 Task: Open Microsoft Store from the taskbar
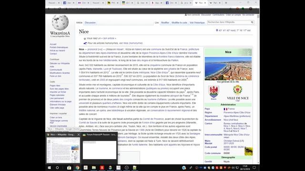69,168
